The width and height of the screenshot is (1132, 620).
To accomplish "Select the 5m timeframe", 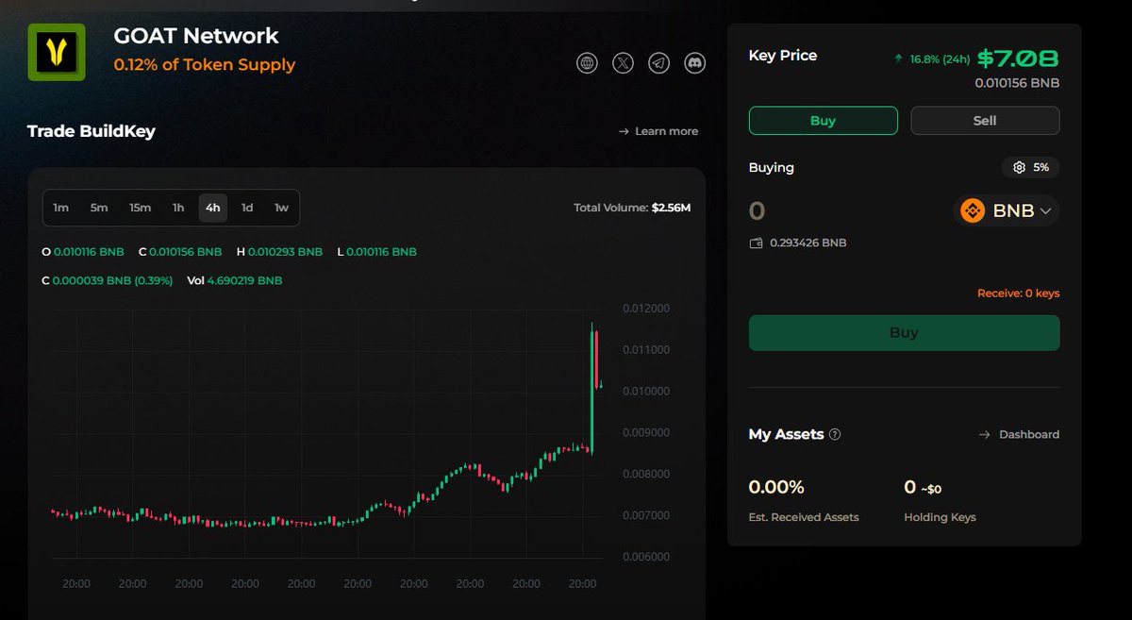I will 99,208.
